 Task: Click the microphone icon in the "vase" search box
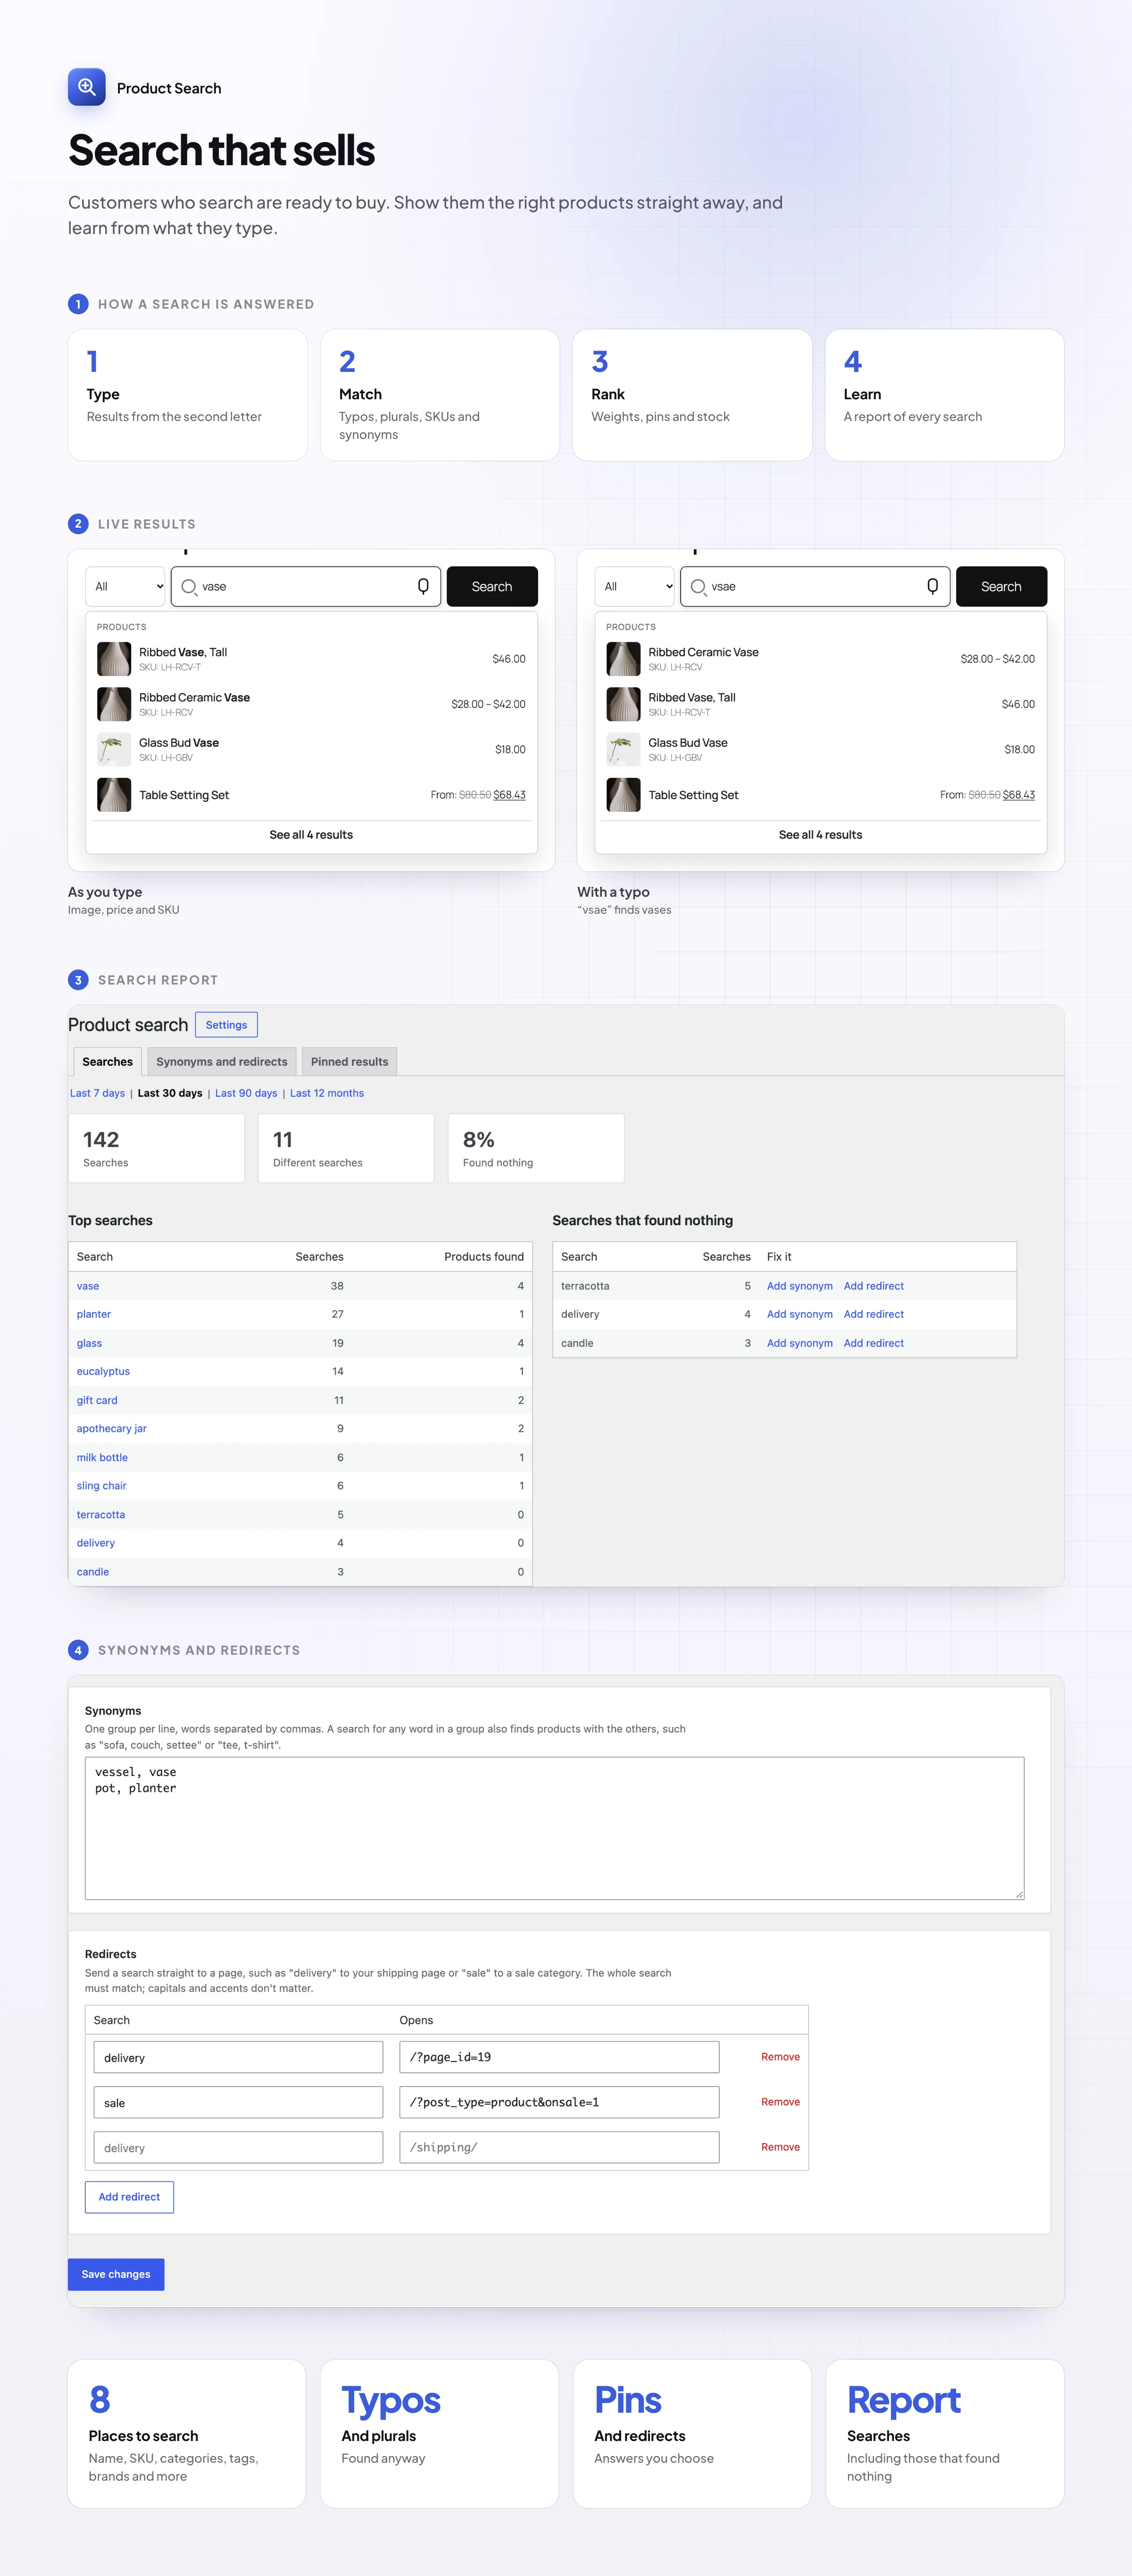pyautogui.click(x=423, y=586)
